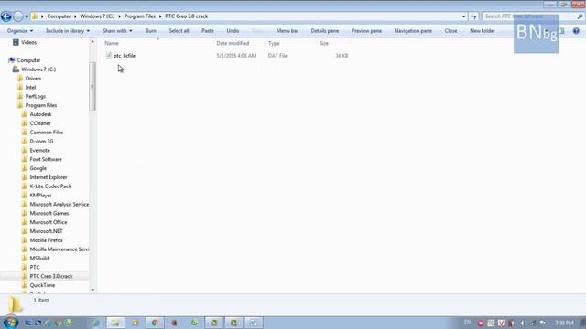
Task: Select the Foxit Software folder
Action: (46, 159)
